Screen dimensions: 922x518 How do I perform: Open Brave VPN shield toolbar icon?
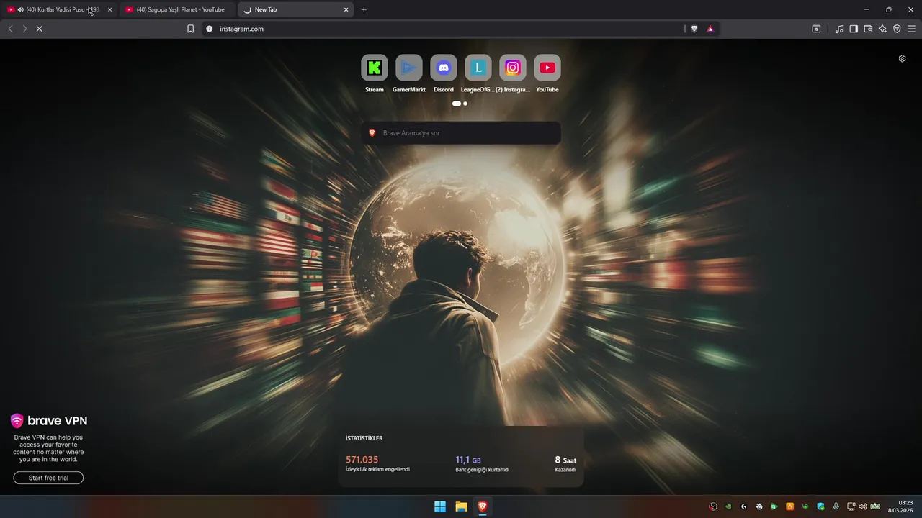(897, 29)
